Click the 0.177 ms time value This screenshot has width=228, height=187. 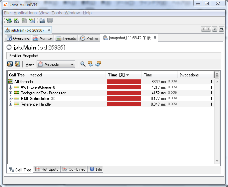(x=158, y=99)
